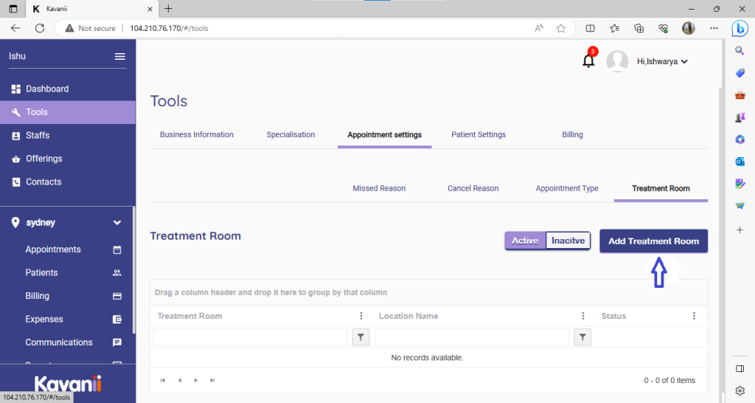Viewport: 755px width, 403px height.
Task: Open Location Name column options menu
Action: [x=582, y=316]
